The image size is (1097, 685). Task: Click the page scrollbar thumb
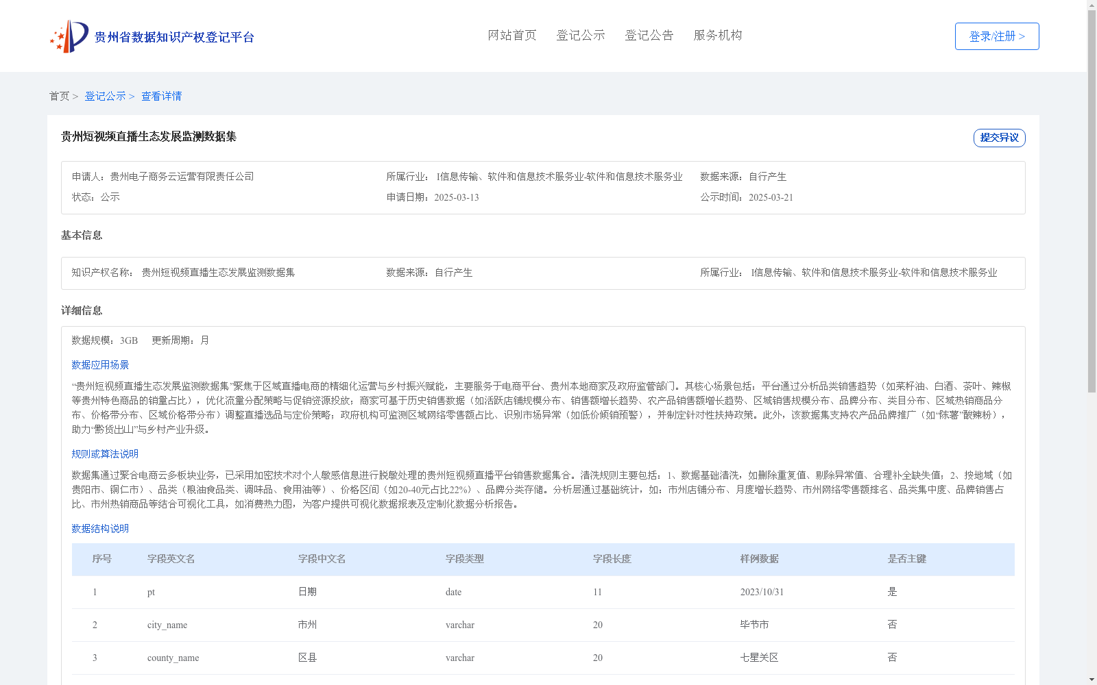1092,201
